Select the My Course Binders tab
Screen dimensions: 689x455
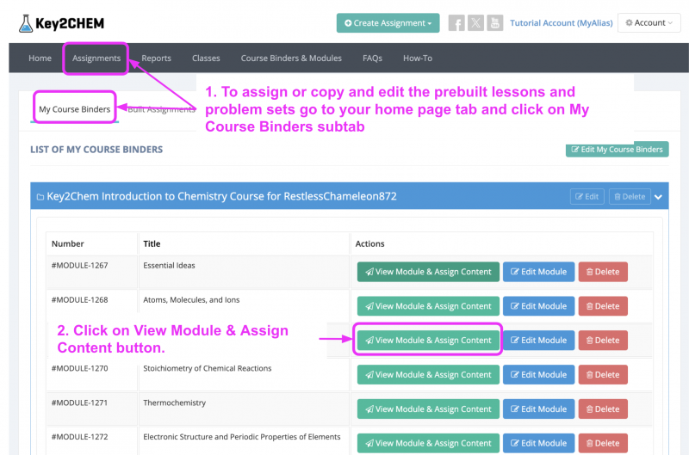[74, 109]
